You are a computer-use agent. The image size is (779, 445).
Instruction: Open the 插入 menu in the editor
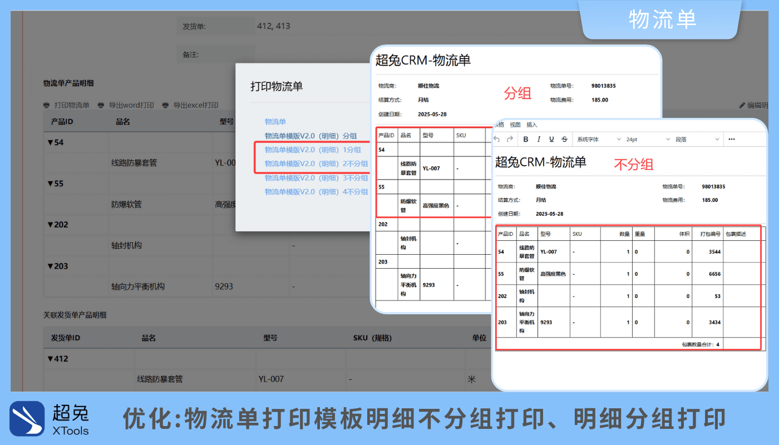point(532,125)
